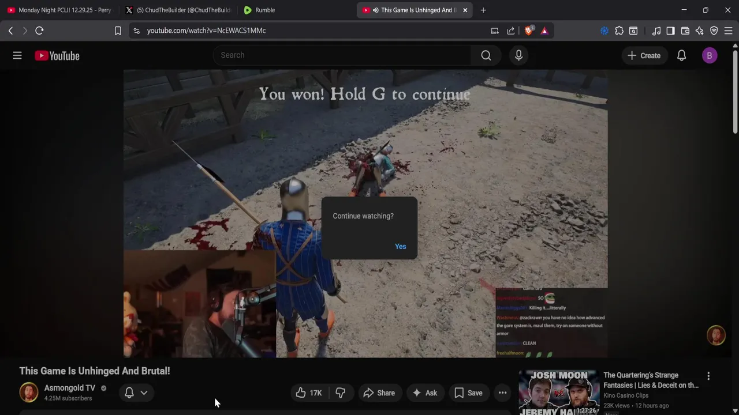Screen dimensions: 739x415
Task: Click the address bar URL
Action: (x=206, y=31)
